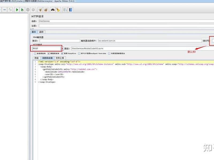Image resolution: width=214 pixels, height=160 pixels.
Task: Check the 与浏览器兼容的头 checkbox
Action: coord(109,54)
